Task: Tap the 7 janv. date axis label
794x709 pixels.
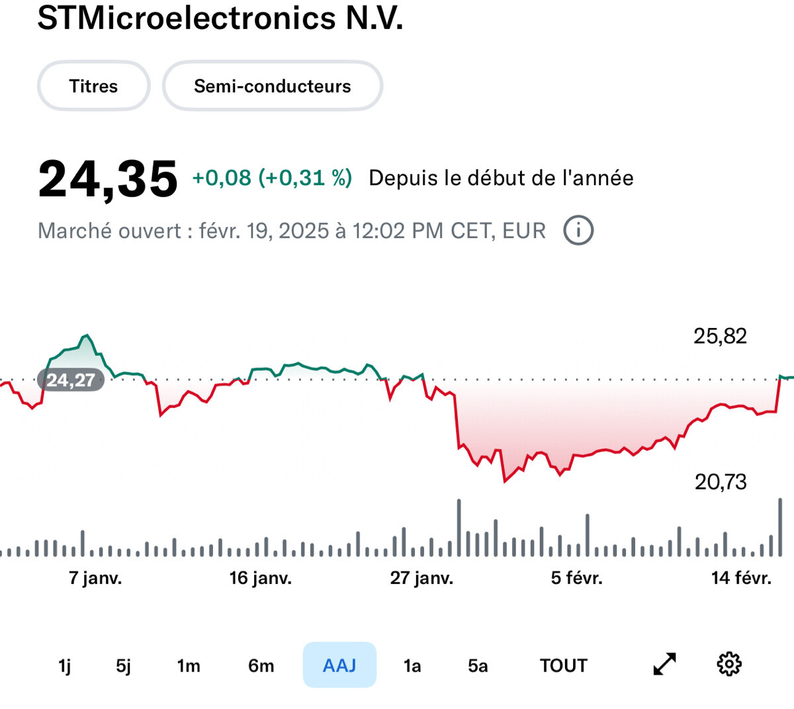Action: click(x=95, y=578)
